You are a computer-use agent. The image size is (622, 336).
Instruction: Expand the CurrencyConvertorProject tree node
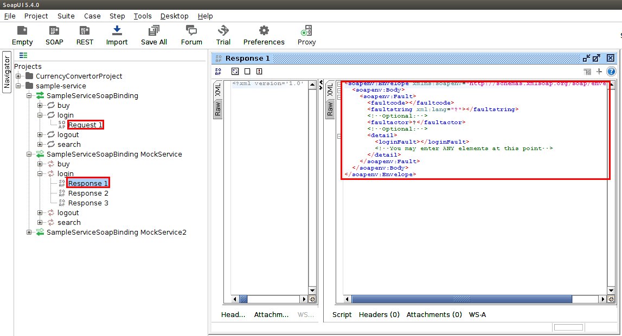coord(18,76)
